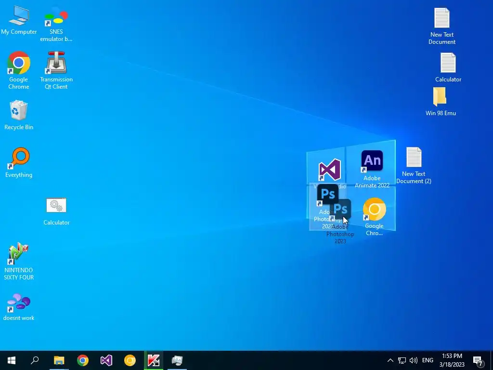This screenshot has height=370, width=493.
Task: Open the volume control tray icon
Action: (x=414, y=360)
